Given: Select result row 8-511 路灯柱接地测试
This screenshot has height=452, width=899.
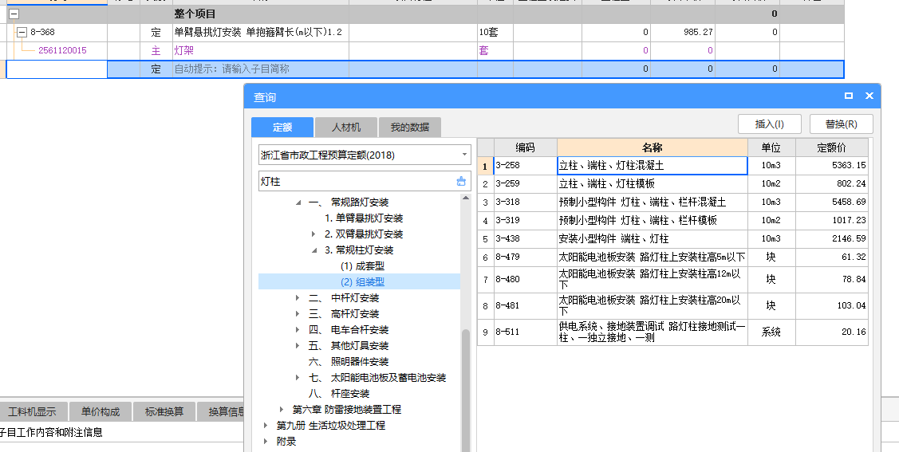Looking at the screenshot, I should 673,332.
